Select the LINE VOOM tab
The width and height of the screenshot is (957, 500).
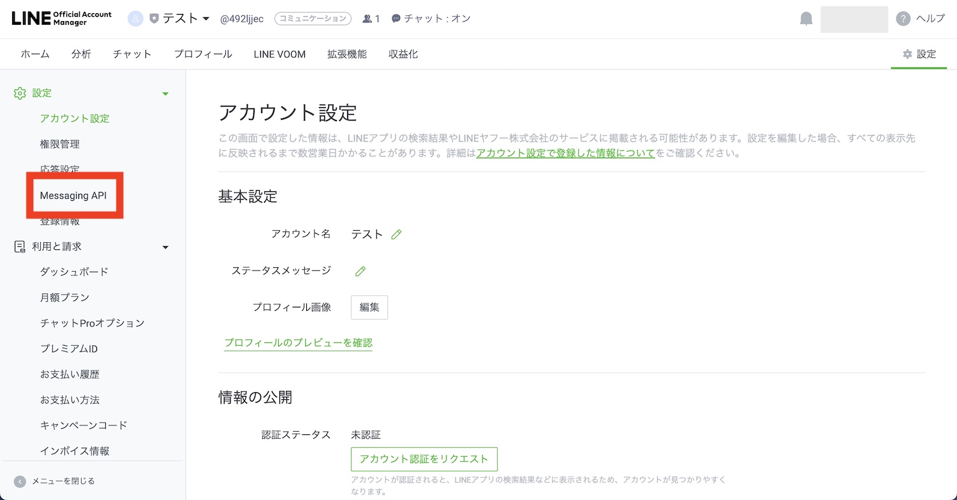click(x=279, y=54)
